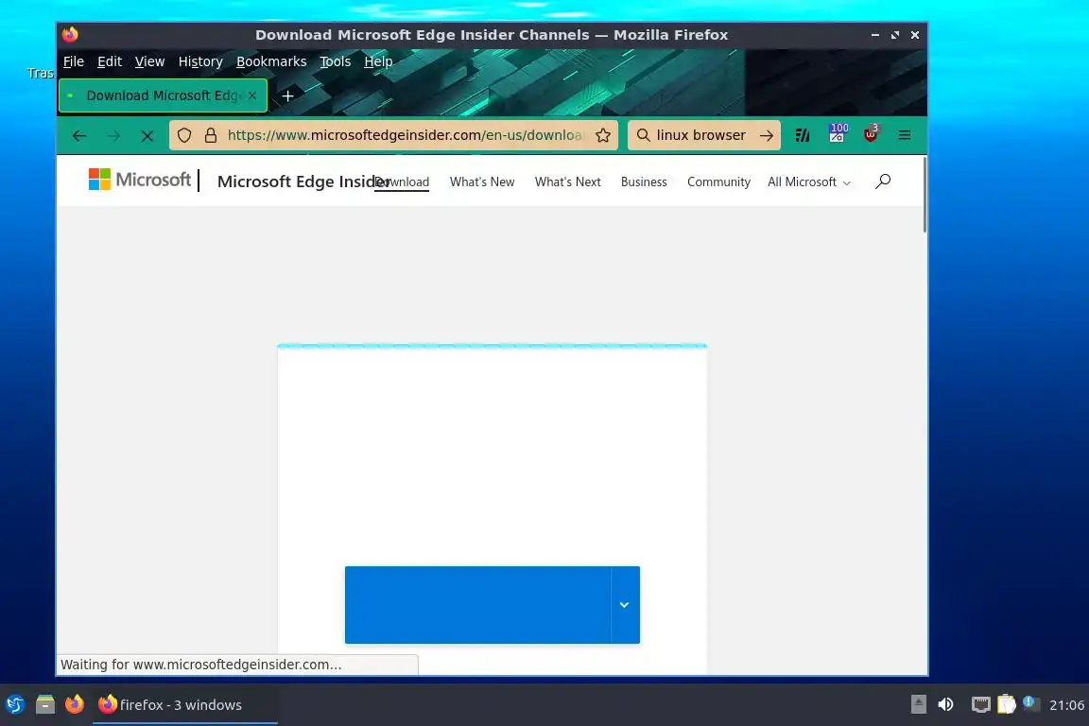Viewport: 1089px width, 726px height.
Task: Select the firefox - 3 windows taskbar button
Action: [x=184, y=704]
